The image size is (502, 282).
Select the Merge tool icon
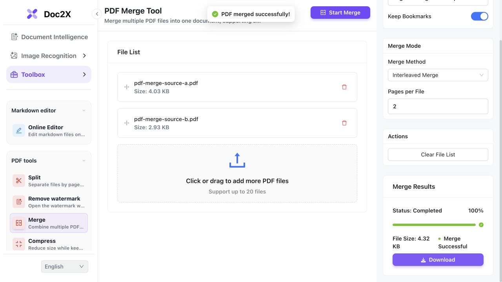pos(19,223)
